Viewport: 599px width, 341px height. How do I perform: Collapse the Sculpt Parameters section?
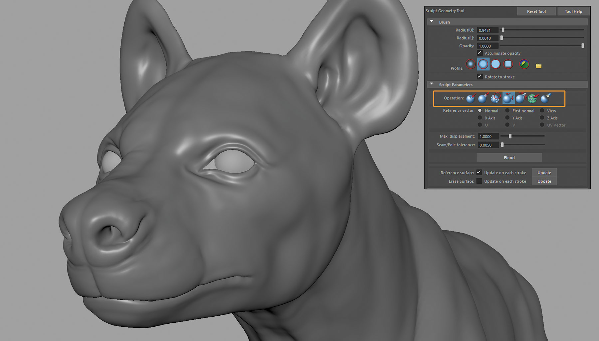pos(432,84)
